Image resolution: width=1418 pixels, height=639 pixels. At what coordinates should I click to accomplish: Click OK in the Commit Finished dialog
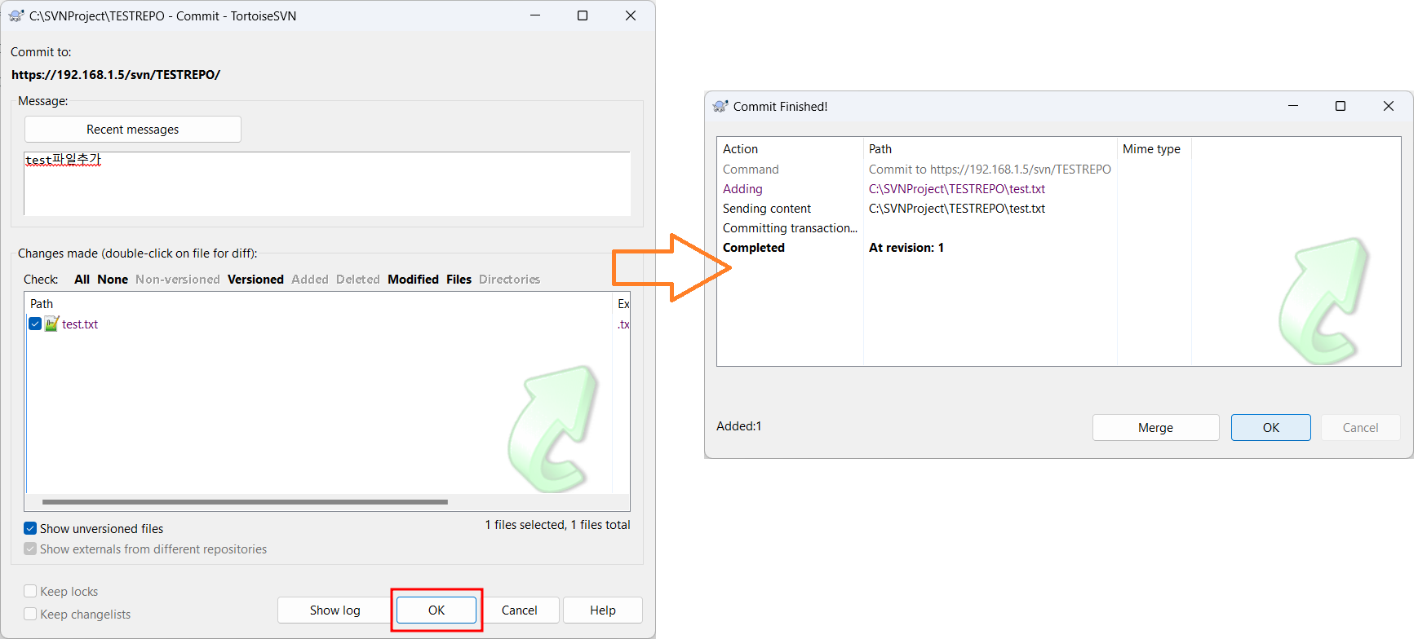pos(1271,427)
